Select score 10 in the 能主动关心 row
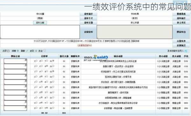The image size is (191, 116). tap(53, 61)
